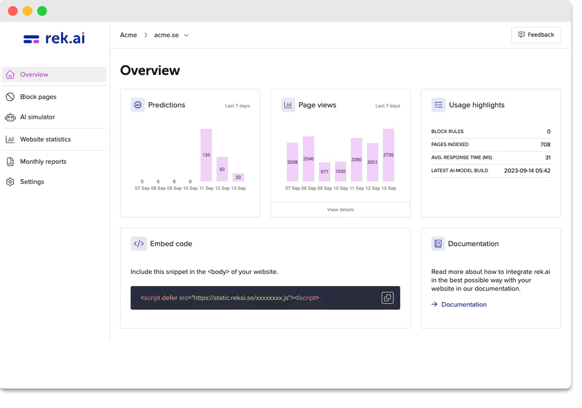The image size is (582, 408).
Task: Click the Feedback button
Action: [x=536, y=35]
